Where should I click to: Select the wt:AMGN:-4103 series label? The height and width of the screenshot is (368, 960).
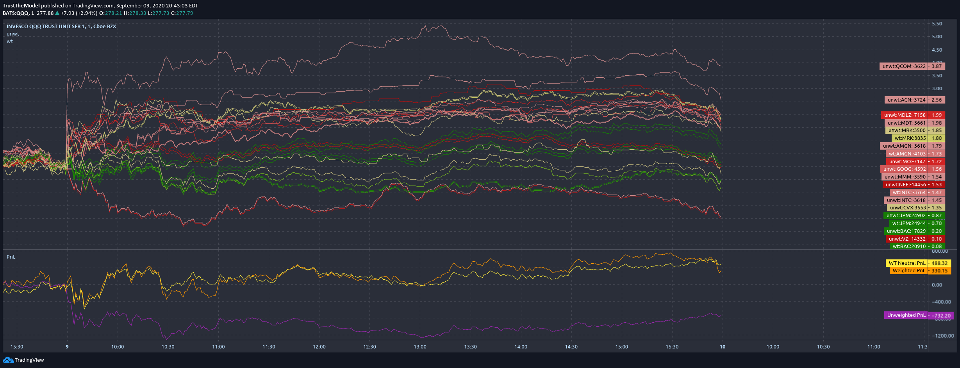point(907,154)
